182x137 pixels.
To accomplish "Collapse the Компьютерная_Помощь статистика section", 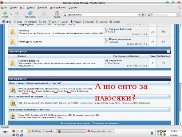I will coord(169,109).
